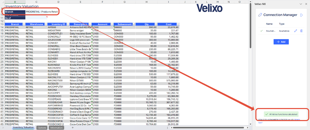Close the Velixo NX side panel

[x=306, y=4]
